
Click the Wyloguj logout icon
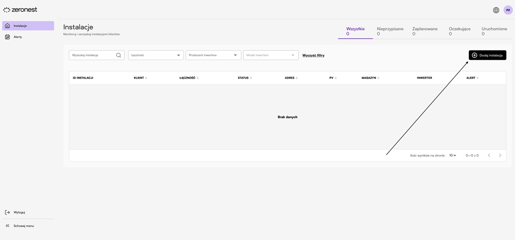point(7,213)
